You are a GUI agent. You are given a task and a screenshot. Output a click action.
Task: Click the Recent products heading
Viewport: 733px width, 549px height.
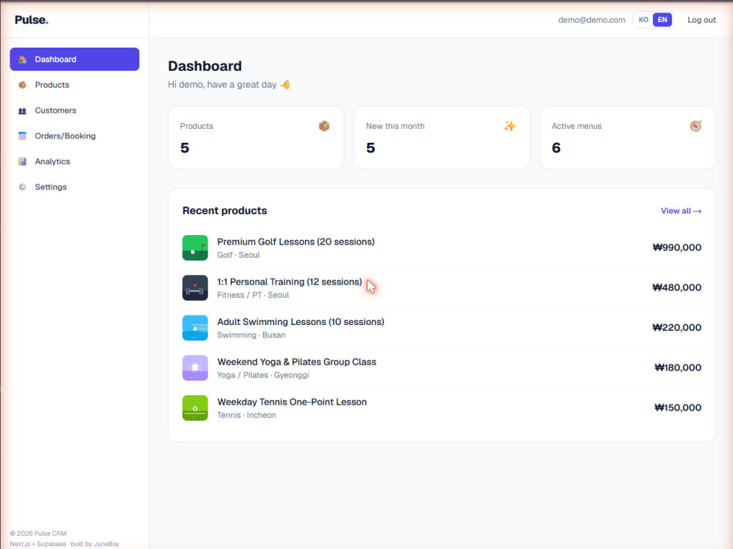tap(224, 211)
